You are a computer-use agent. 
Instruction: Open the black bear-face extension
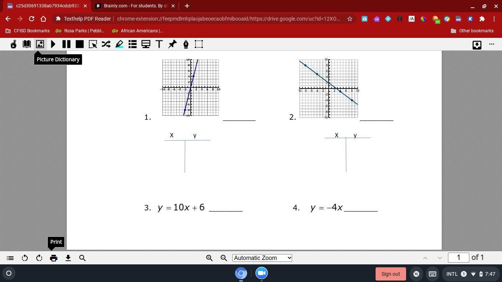coord(400,19)
